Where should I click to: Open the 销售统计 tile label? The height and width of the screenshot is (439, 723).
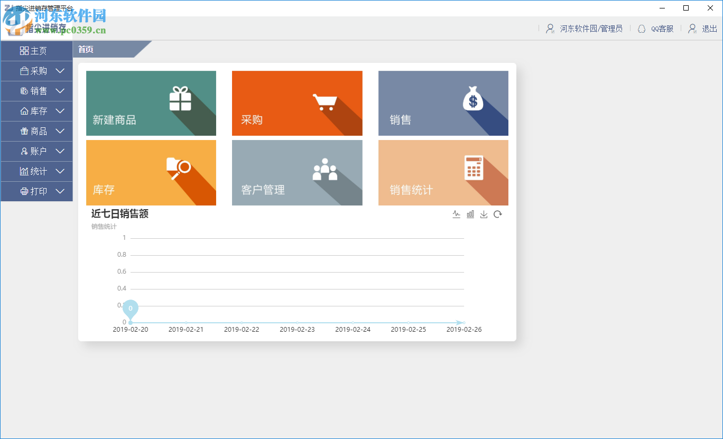[412, 190]
